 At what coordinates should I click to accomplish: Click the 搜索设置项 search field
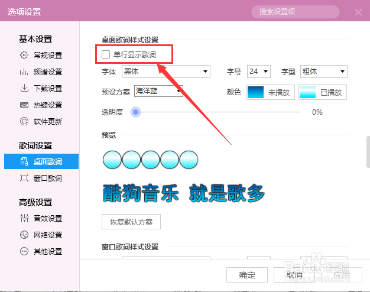point(296,12)
